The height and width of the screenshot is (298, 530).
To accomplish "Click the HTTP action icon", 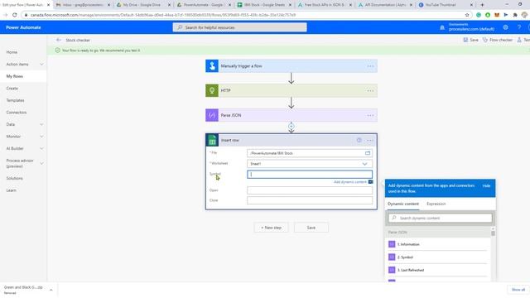I will click(x=212, y=90).
